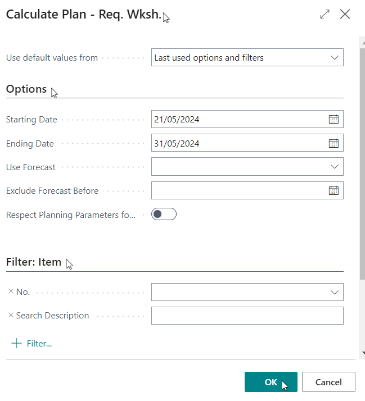Image resolution: width=365 pixels, height=401 pixels.
Task: Collapse the Options section header
Action: coord(26,89)
